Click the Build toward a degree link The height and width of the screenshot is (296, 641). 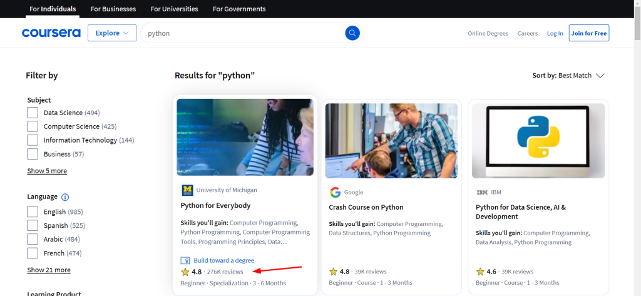coord(223,260)
